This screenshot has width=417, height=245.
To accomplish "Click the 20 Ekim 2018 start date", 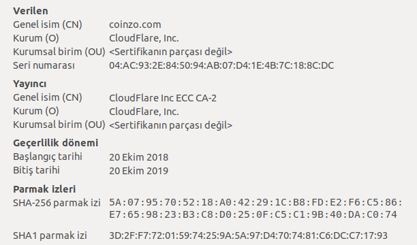I will [x=138, y=157].
